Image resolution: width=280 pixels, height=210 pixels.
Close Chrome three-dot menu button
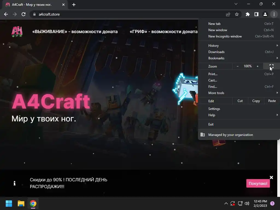(x=274, y=14)
